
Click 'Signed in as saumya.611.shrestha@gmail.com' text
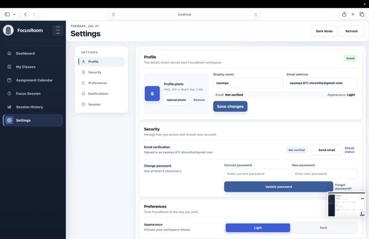point(178,152)
